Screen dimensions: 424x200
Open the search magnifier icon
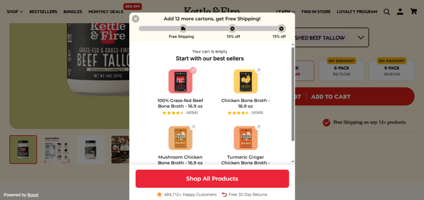point(387,12)
